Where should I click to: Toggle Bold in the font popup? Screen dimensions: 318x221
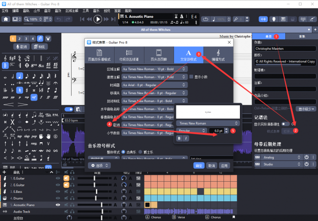click(179, 138)
